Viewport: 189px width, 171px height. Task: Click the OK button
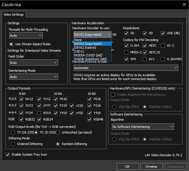[x=127, y=167]
